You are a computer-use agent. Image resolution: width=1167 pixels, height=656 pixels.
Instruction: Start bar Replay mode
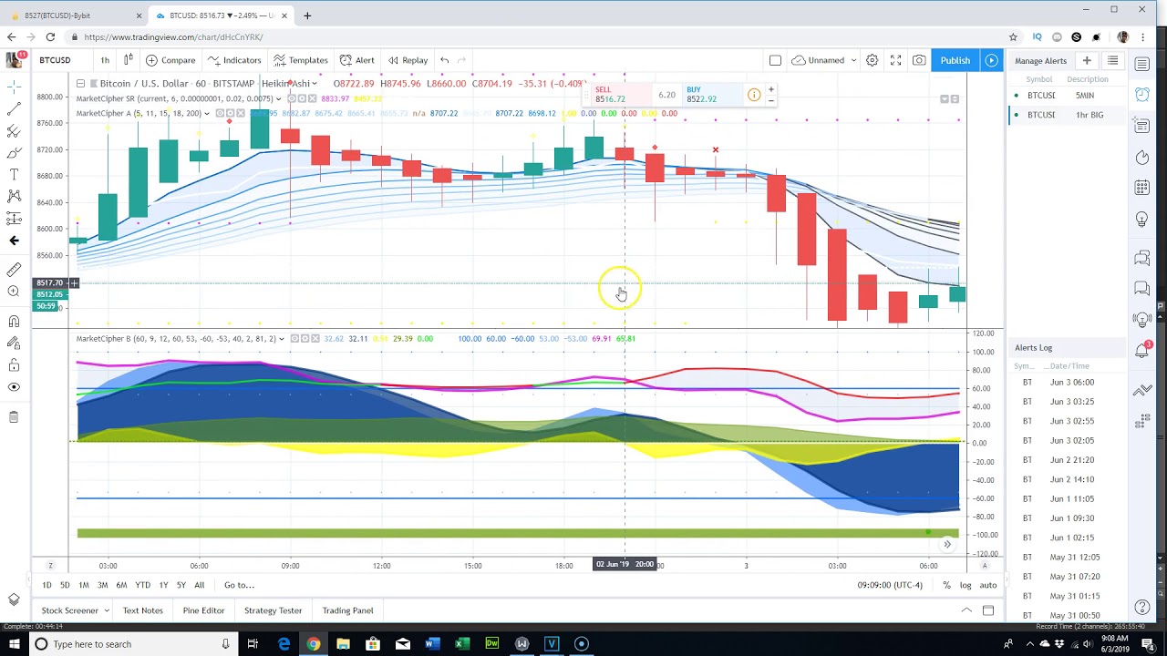[x=407, y=60]
